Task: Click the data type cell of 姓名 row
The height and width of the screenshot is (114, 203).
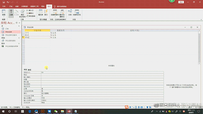Action: click(x=61, y=35)
